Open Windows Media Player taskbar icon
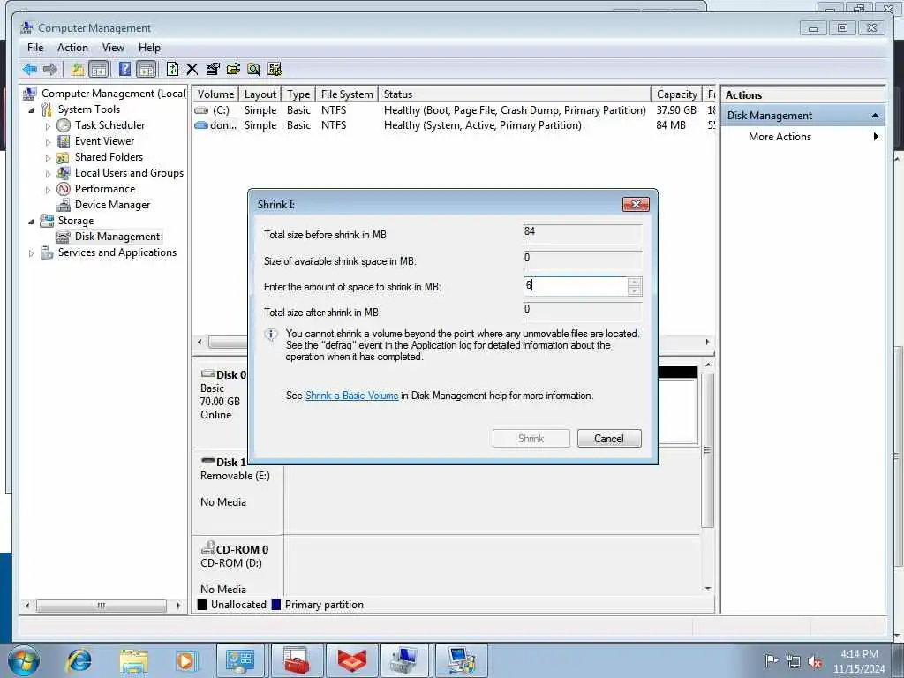 click(x=186, y=660)
